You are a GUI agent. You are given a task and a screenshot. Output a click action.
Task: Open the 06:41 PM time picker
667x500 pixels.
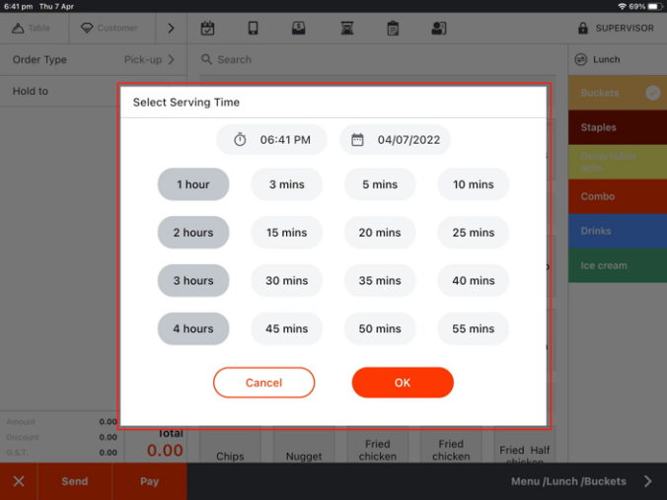(x=272, y=140)
